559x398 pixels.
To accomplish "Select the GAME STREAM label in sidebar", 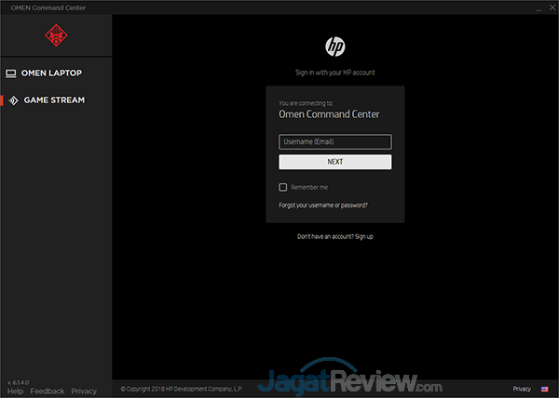I will 54,99.
